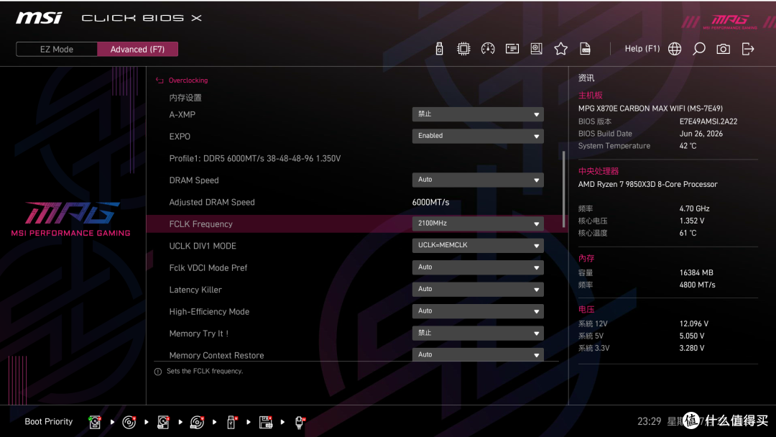Click the back arrow beside Overclocking

(x=160, y=80)
